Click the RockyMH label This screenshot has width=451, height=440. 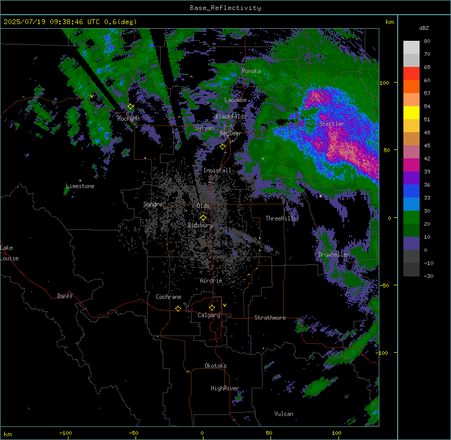tap(128, 118)
